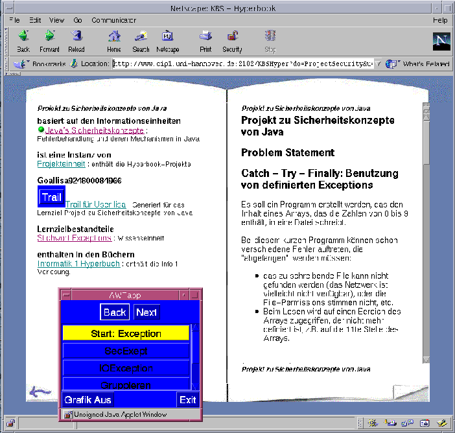Click the Lernzielbestandteile heading
Screen dimensions: 455x433
75,229
